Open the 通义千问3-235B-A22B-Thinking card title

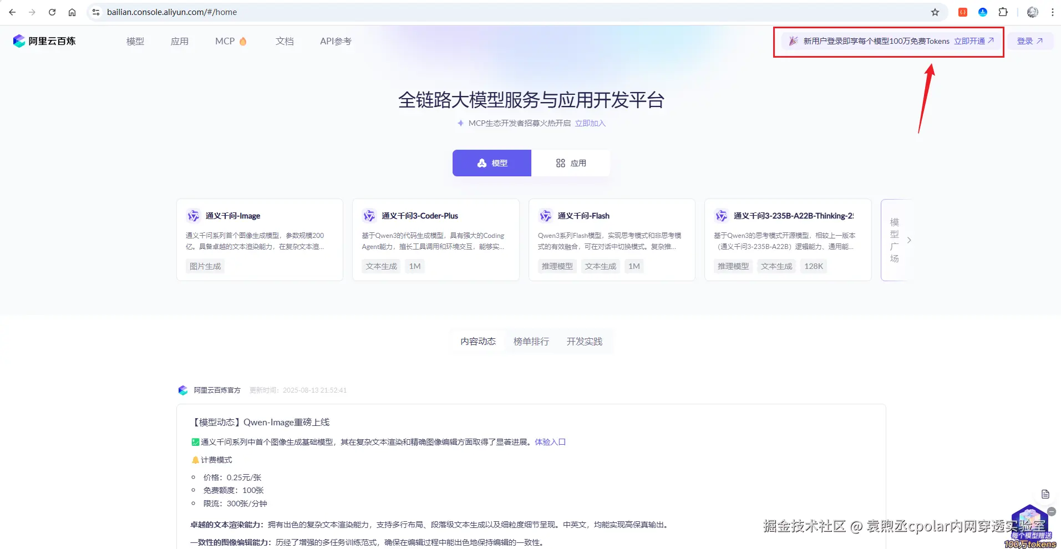click(x=794, y=216)
